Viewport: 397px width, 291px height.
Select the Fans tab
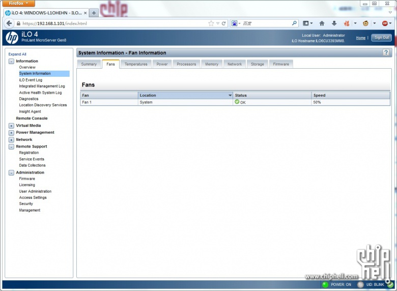coord(110,64)
